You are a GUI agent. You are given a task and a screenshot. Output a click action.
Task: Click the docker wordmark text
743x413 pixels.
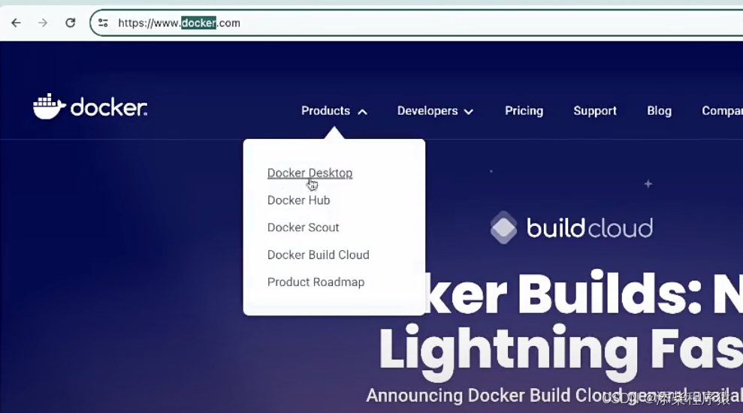(x=109, y=107)
